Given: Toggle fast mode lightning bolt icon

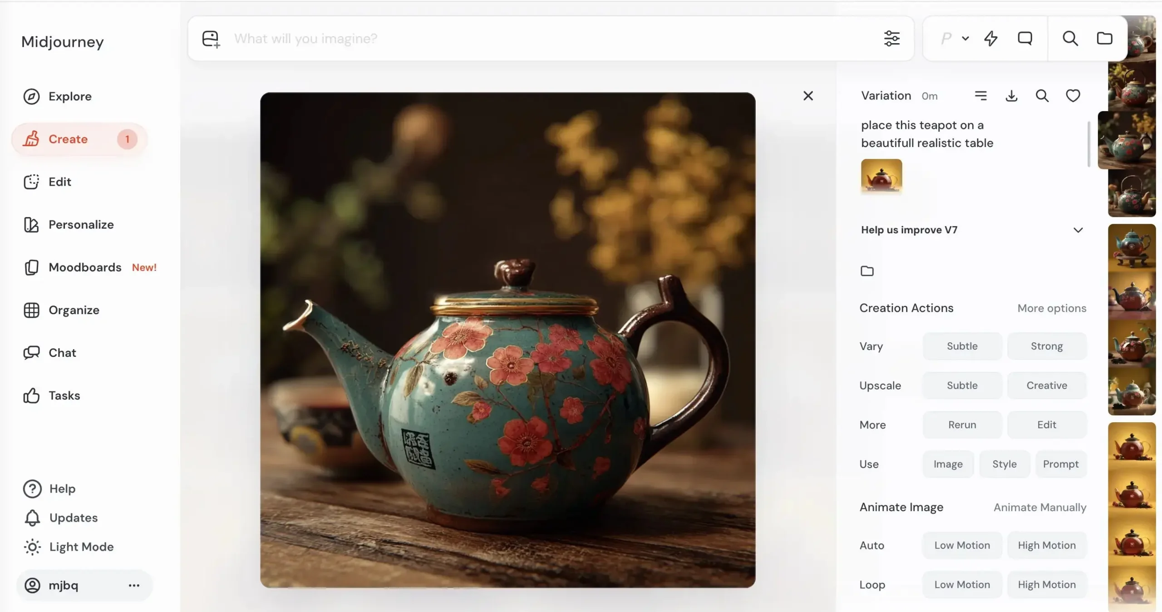Looking at the screenshot, I should tap(990, 39).
